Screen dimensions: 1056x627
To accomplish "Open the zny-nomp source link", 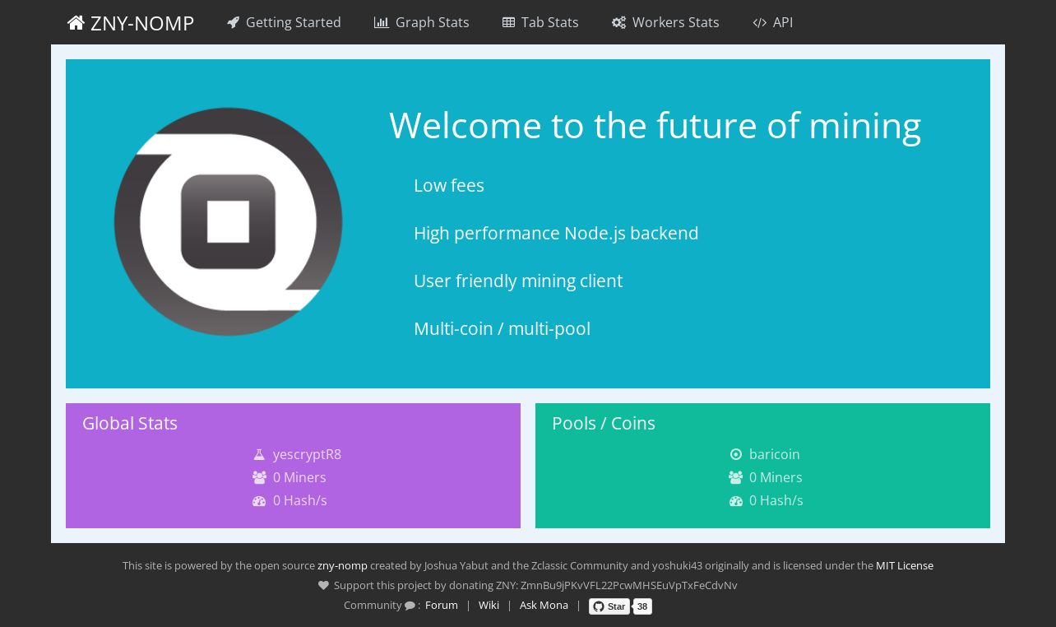I will [342, 566].
